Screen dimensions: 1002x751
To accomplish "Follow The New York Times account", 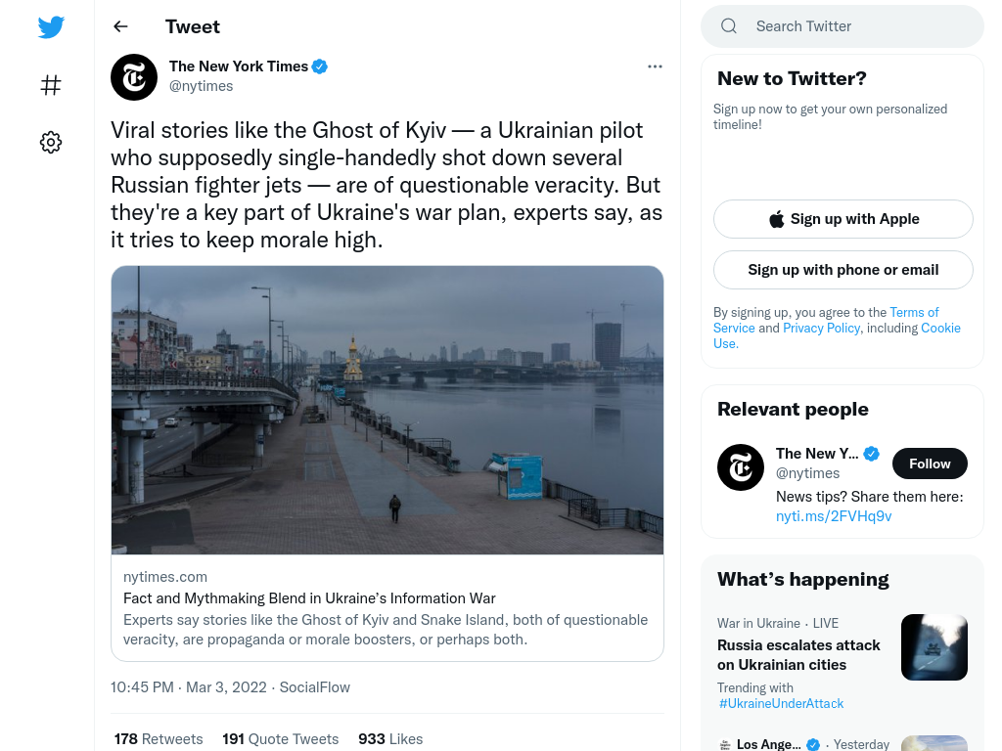I will click(930, 464).
